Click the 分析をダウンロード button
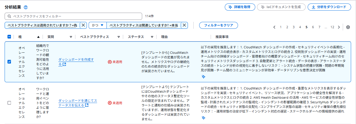This screenshot has width=356, height=124. point(329,7)
